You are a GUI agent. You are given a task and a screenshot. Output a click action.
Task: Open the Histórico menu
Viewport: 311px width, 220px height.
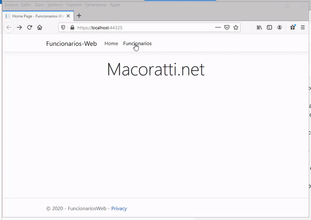(x=55, y=5)
